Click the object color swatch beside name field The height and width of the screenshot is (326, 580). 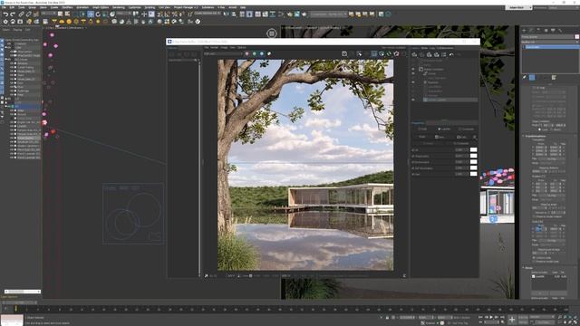[x=576, y=36]
